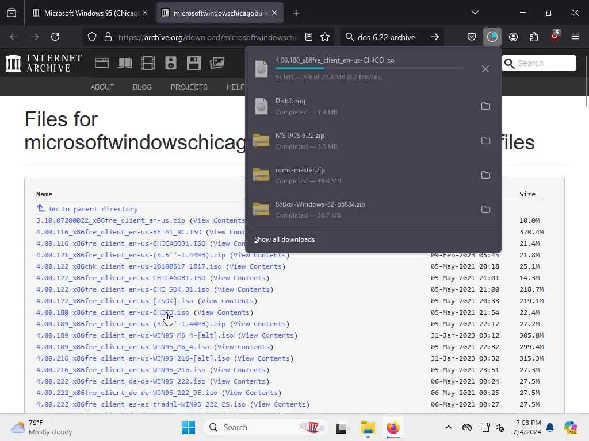
Task: Open Task View on the taskbar
Action: pos(341,428)
